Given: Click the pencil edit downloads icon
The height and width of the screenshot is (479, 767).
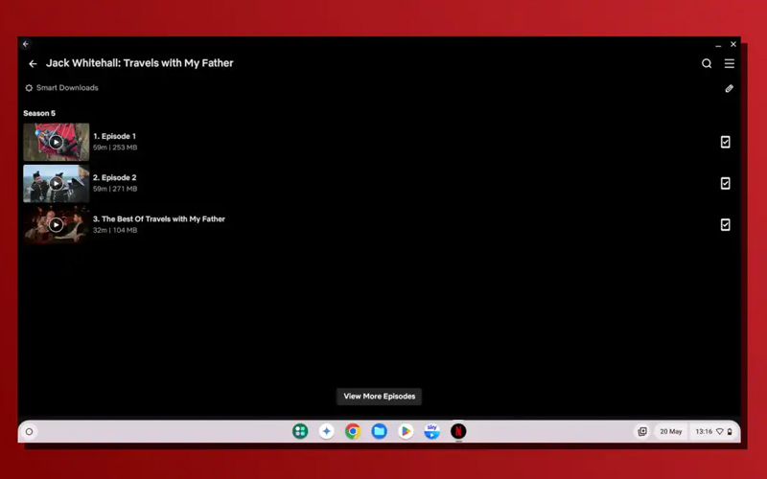Looking at the screenshot, I should click(x=729, y=88).
